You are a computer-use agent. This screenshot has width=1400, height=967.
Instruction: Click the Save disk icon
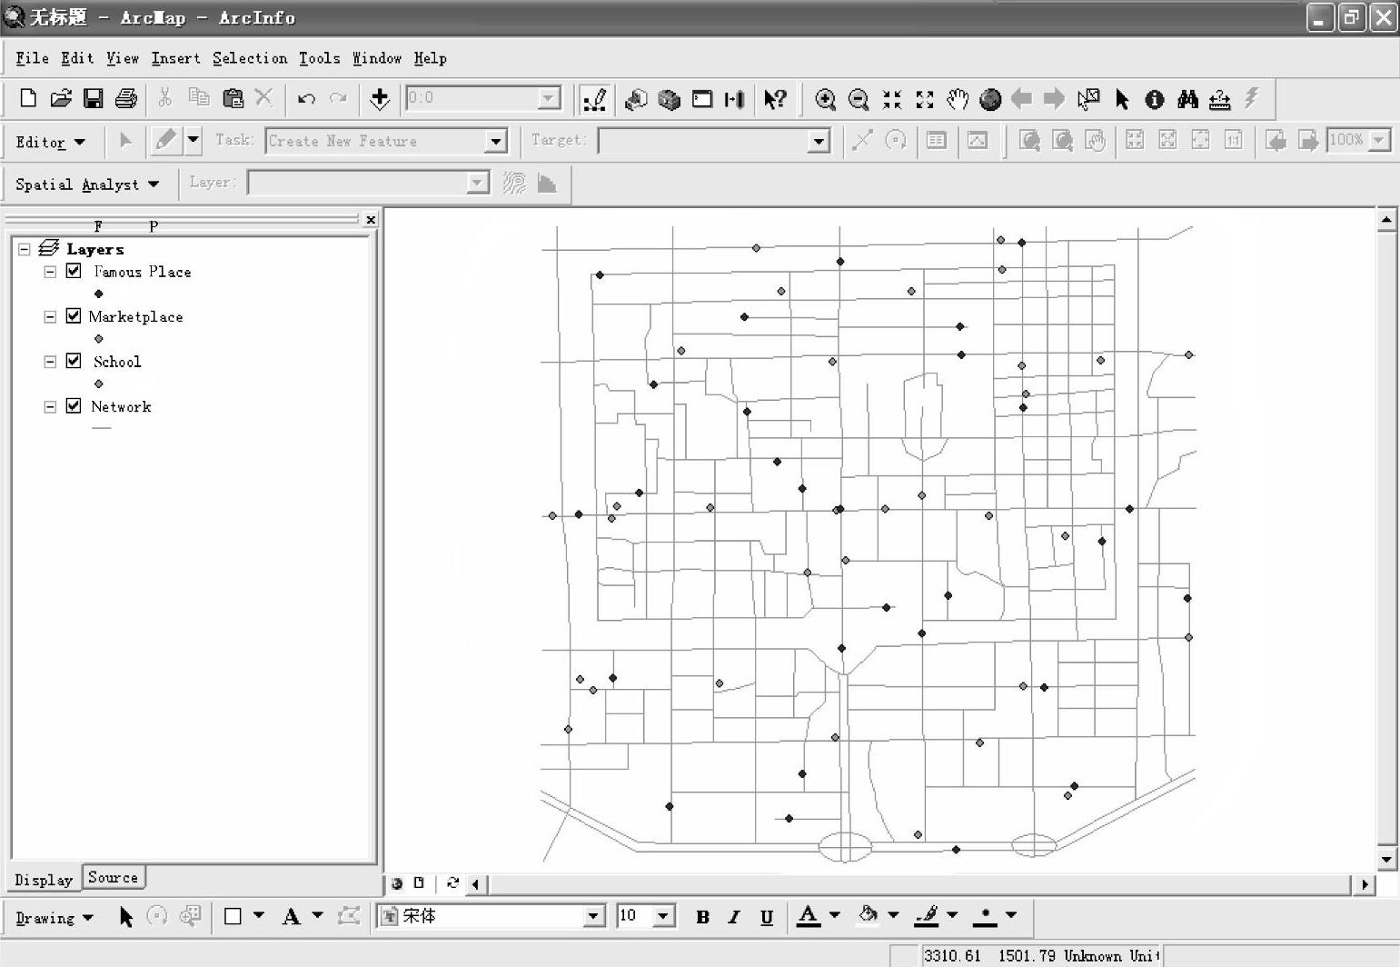(93, 99)
